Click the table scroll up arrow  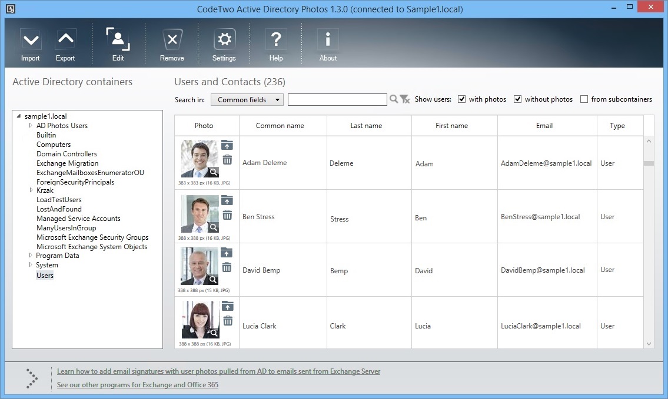coord(649,141)
